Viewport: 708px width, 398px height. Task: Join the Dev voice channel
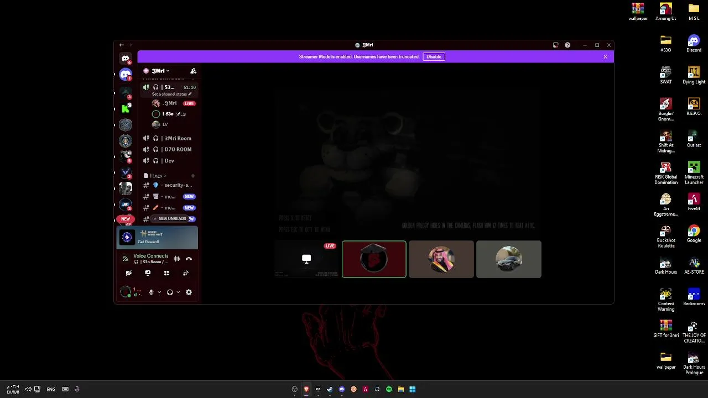click(x=169, y=161)
